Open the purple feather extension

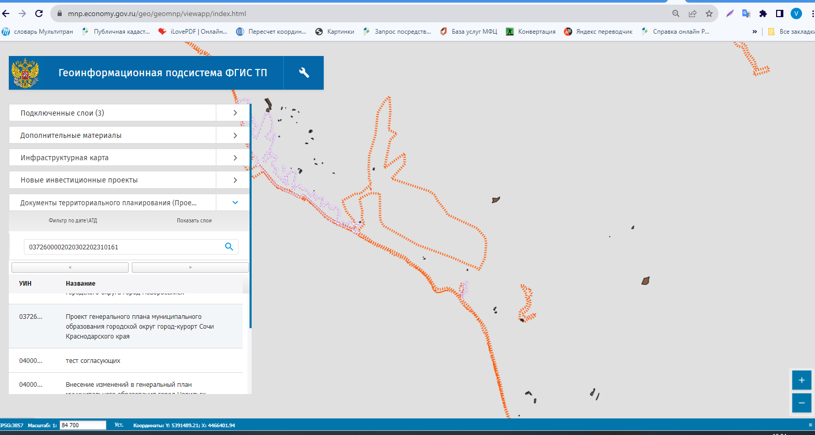point(730,13)
